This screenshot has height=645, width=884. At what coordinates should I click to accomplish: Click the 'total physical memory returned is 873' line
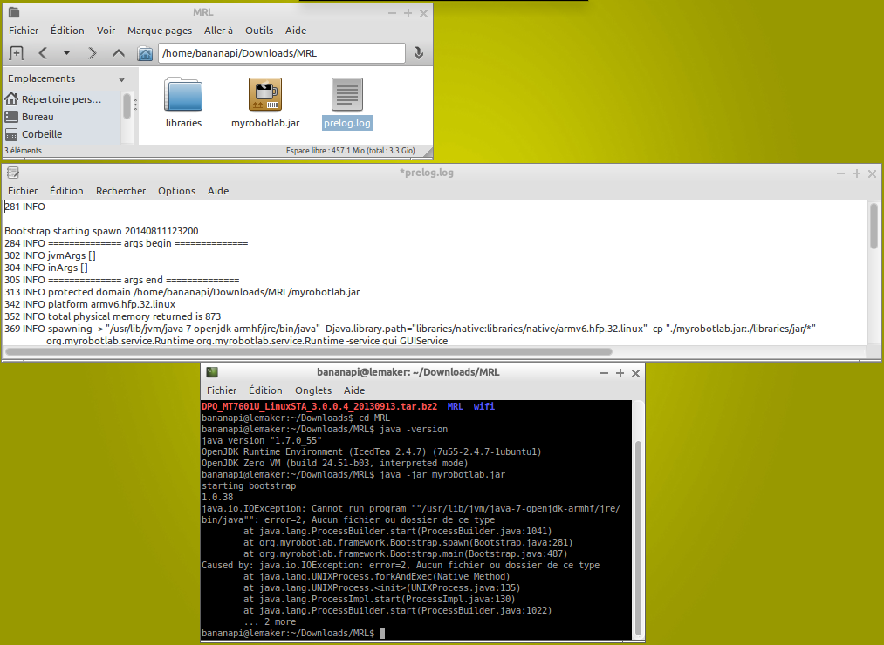113,316
